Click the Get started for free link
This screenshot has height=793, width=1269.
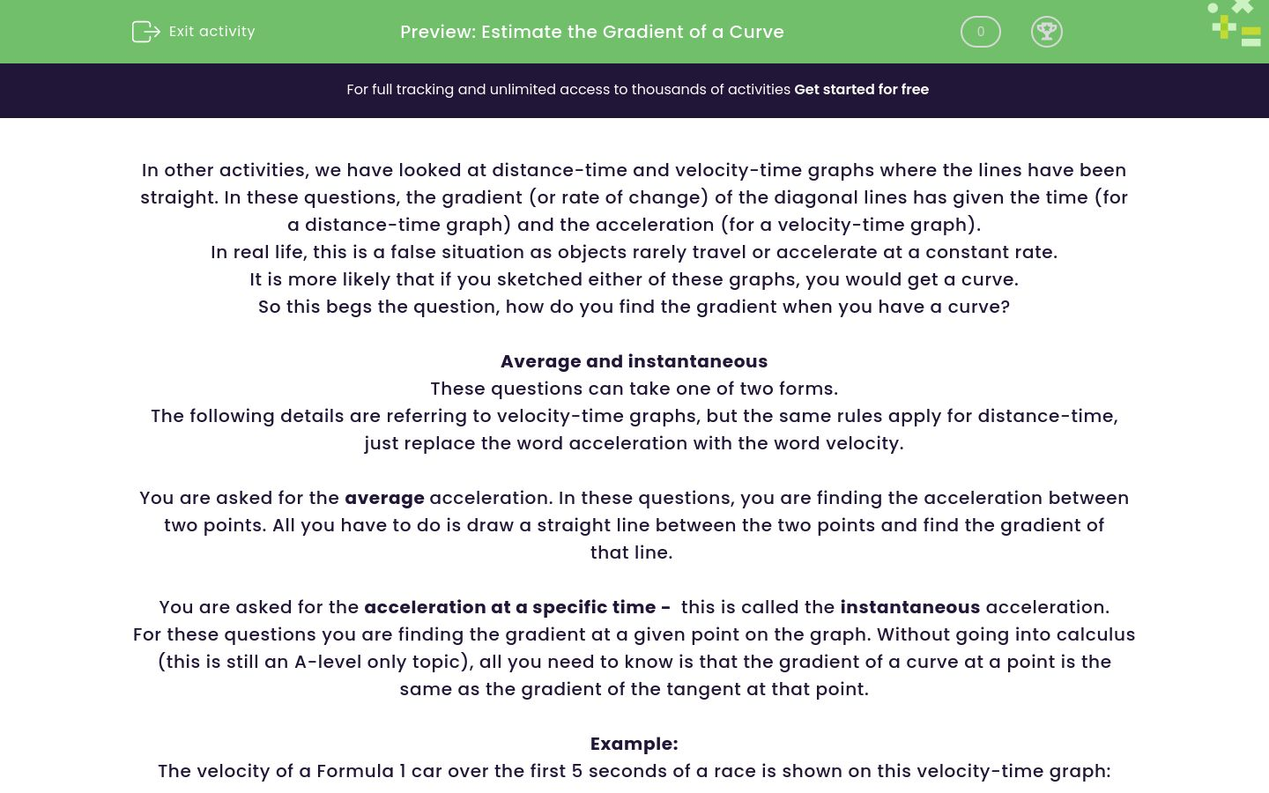pos(862,89)
